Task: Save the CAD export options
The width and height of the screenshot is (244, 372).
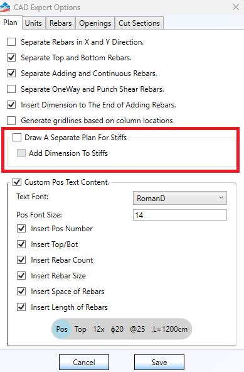Action: pos(159,363)
